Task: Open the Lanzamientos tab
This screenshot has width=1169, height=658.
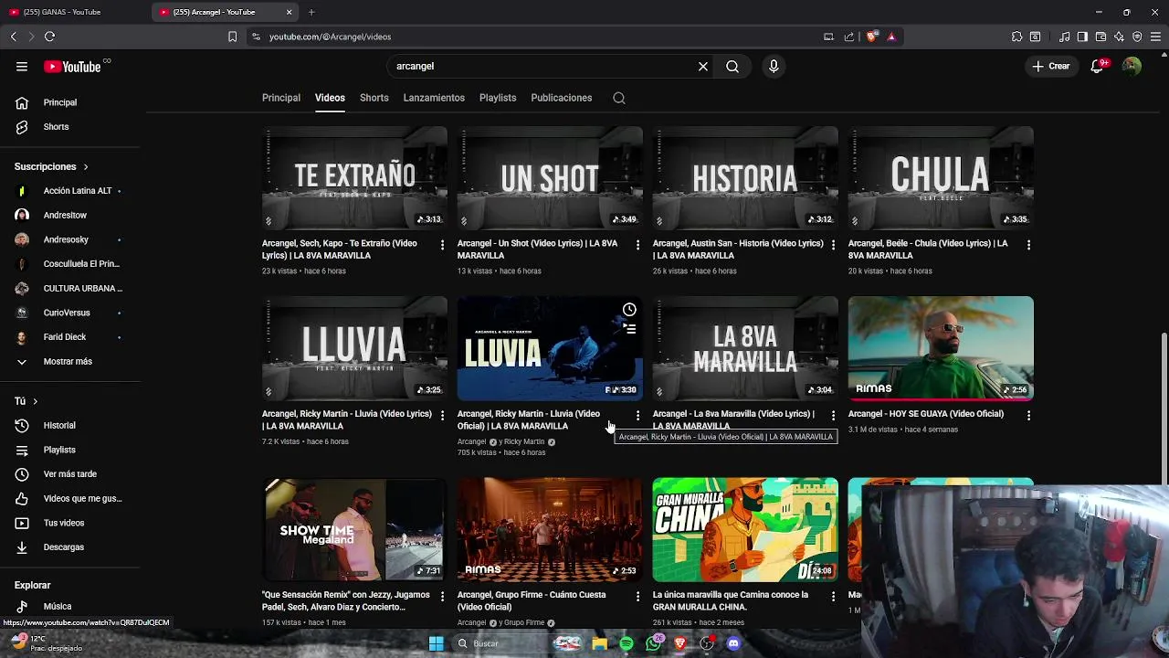Action: (434, 98)
